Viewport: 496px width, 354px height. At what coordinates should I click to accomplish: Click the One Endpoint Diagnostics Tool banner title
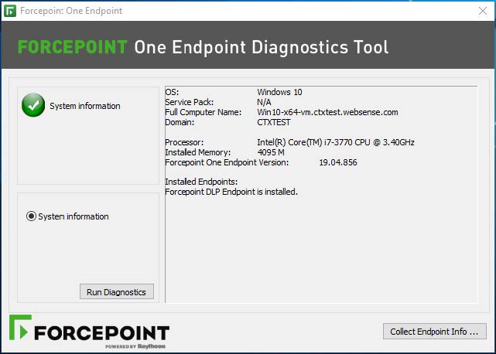pos(262,47)
